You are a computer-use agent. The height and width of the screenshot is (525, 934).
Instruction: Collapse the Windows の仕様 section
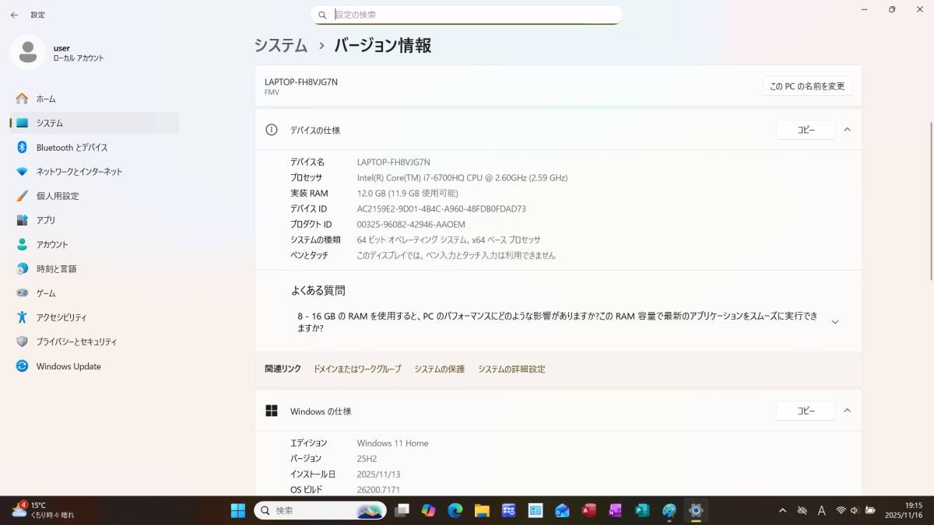click(x=847, y=411)
